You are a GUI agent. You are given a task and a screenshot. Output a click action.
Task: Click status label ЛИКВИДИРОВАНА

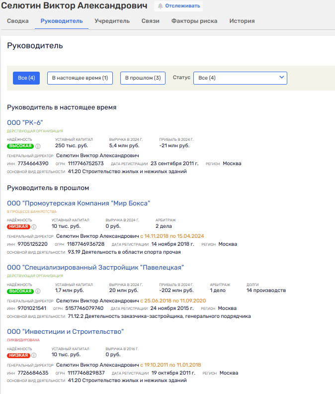pyautogui.click(x=23, y=340)
